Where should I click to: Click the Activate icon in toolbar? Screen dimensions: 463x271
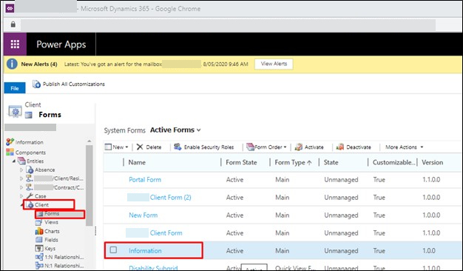299,147
